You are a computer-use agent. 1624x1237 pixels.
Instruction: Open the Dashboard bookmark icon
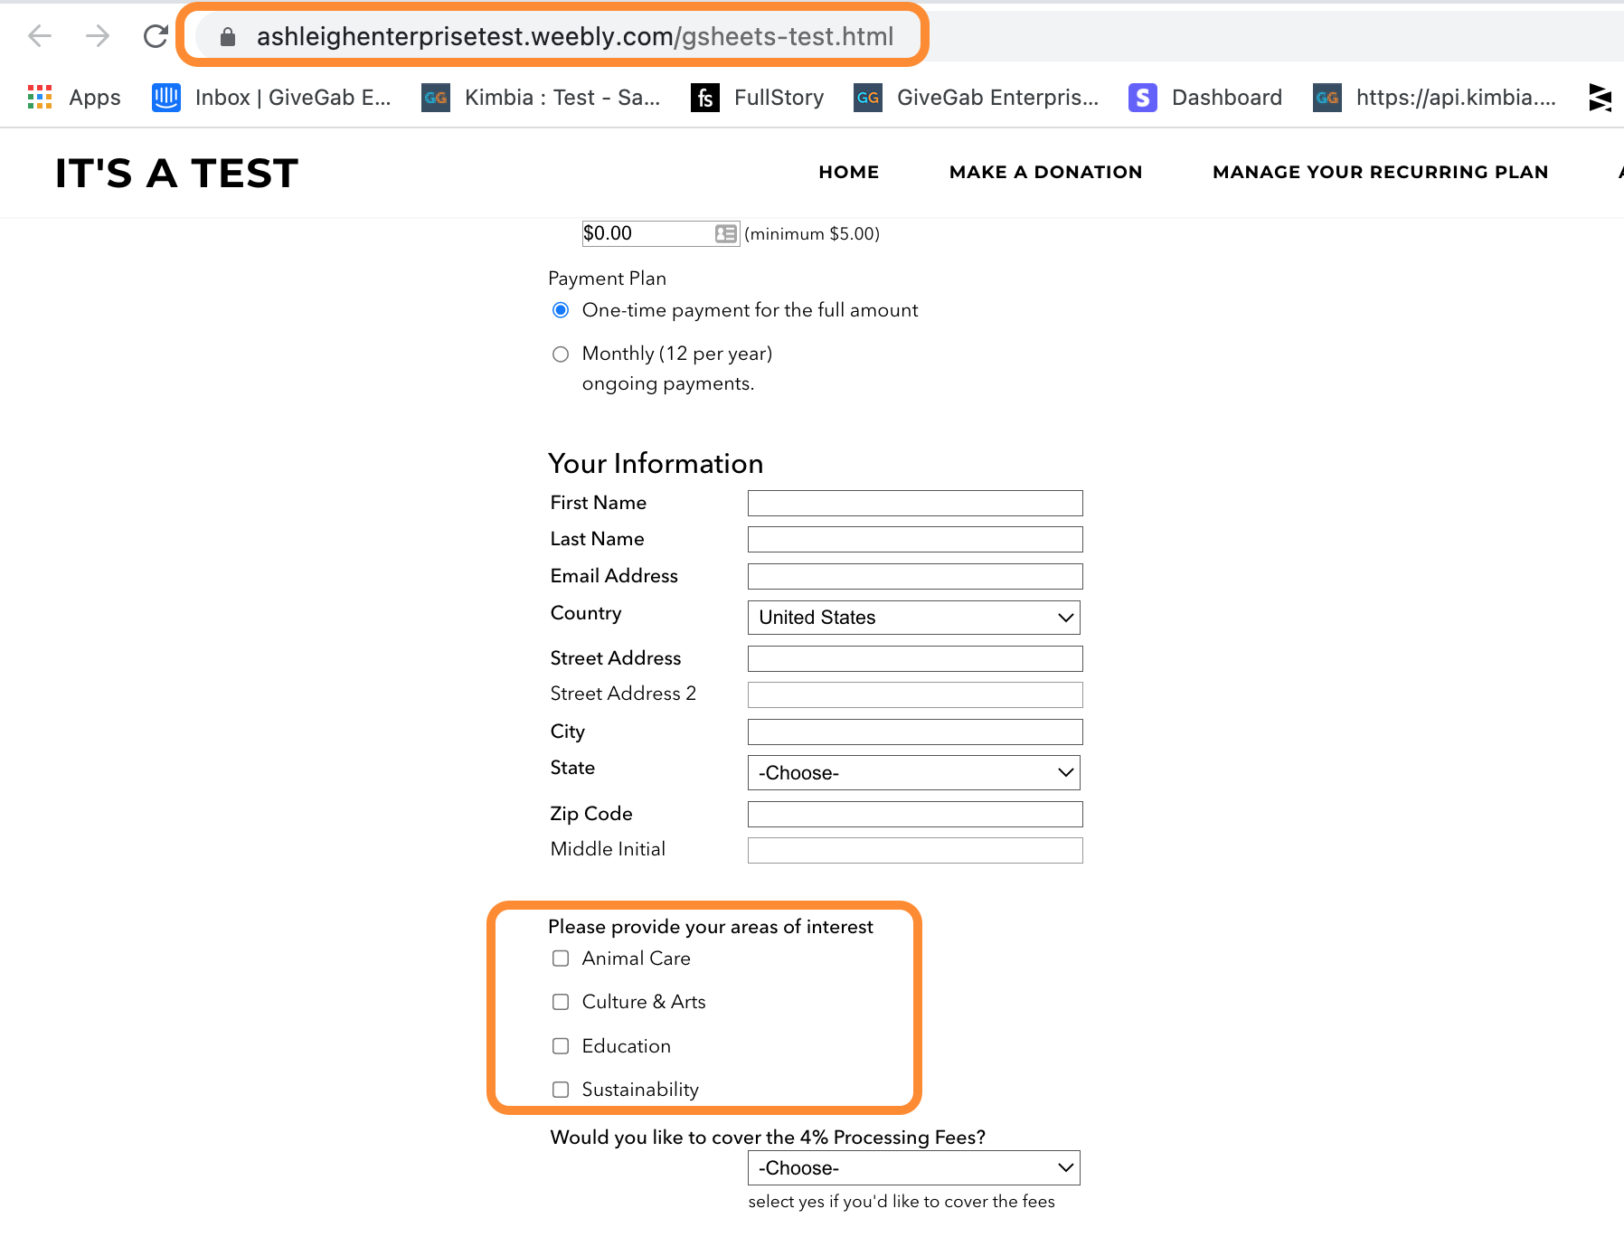coord(1143,97)
